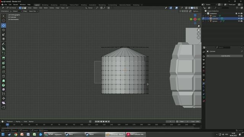Open the Global transform orientation dropdown

90,8
